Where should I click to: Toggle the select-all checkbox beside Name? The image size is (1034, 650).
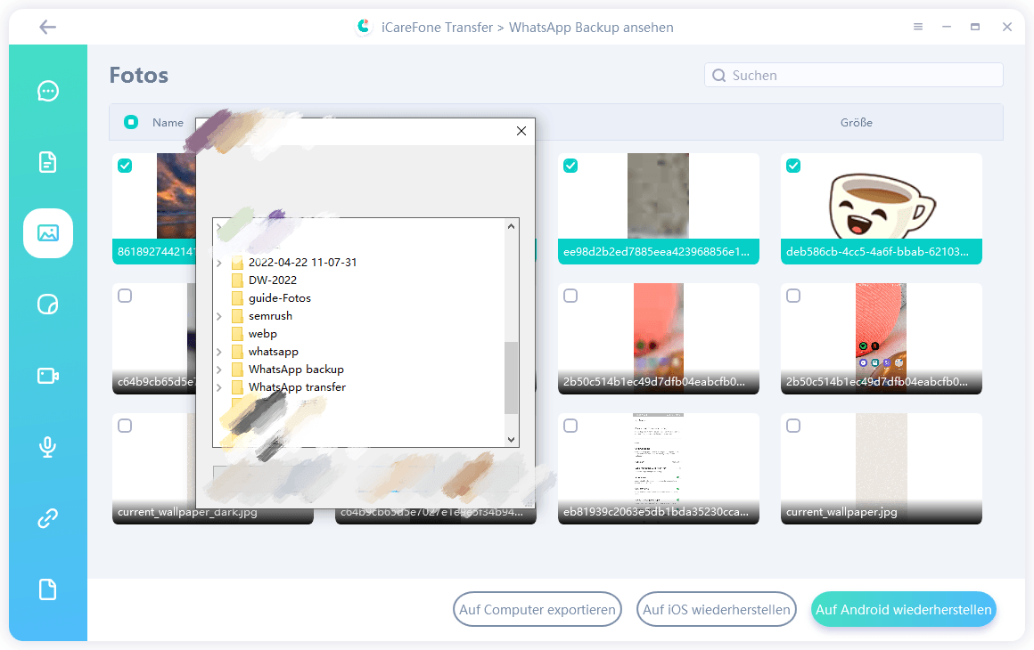coord(131,122)
